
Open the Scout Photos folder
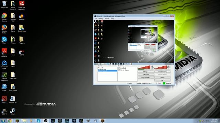pyautogui.click(x=13, y=87)
